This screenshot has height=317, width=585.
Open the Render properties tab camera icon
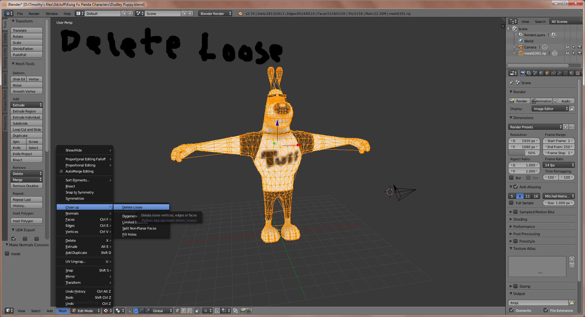click(x=523, y=73)
